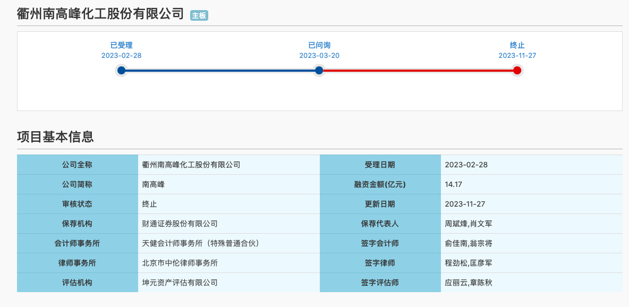Click the 审核状态 row header cell
This screenshot has height=307, width=629.
tap(77, 204)
